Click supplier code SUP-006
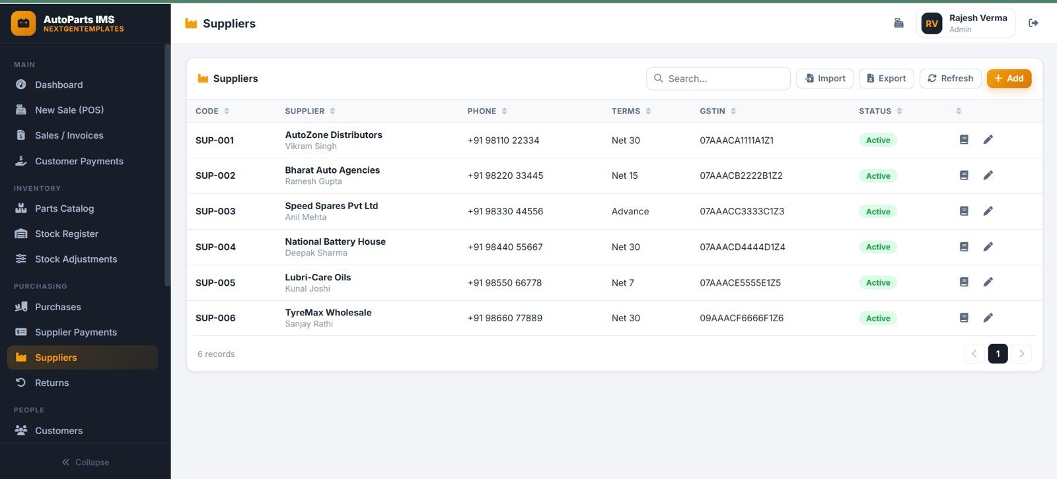This screenshot has width=1057, height=479. point(215,318)
